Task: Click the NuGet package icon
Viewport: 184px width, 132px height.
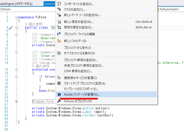Action: pyautogui.click(x=59, y=95)
